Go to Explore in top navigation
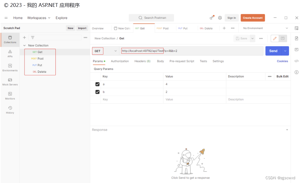The width and height of the screenshot is (300, 183). click(61, 18)
